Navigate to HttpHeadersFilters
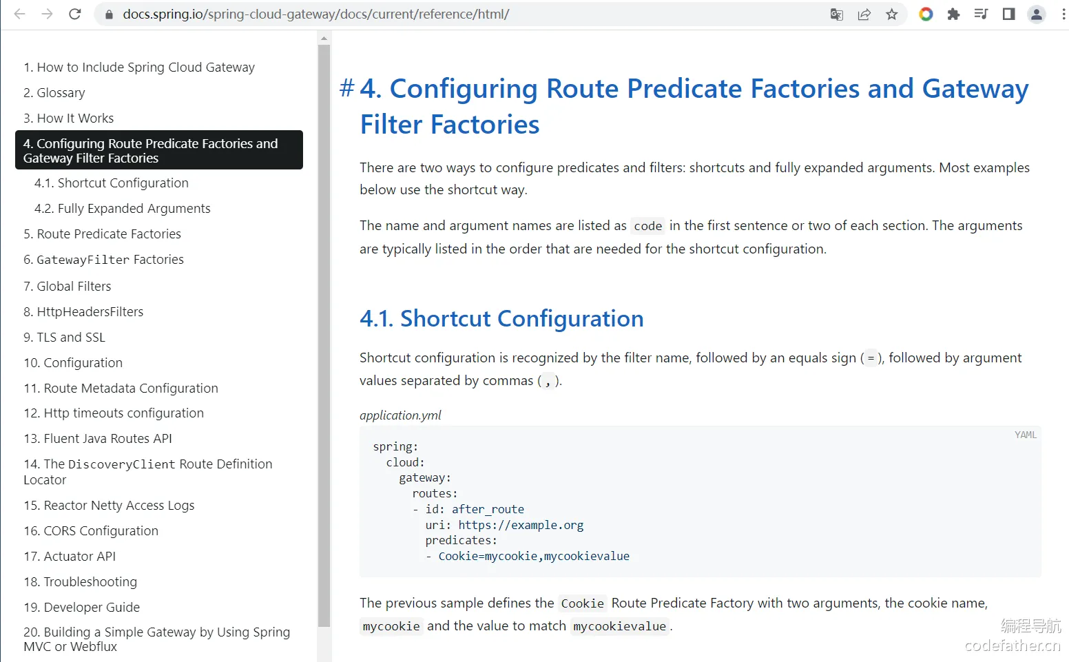 83,311
